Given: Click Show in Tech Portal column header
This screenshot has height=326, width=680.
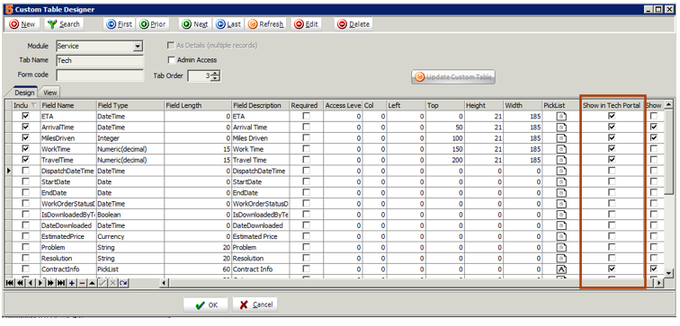Looking at the screenshot, I should [x=612, y=105].
